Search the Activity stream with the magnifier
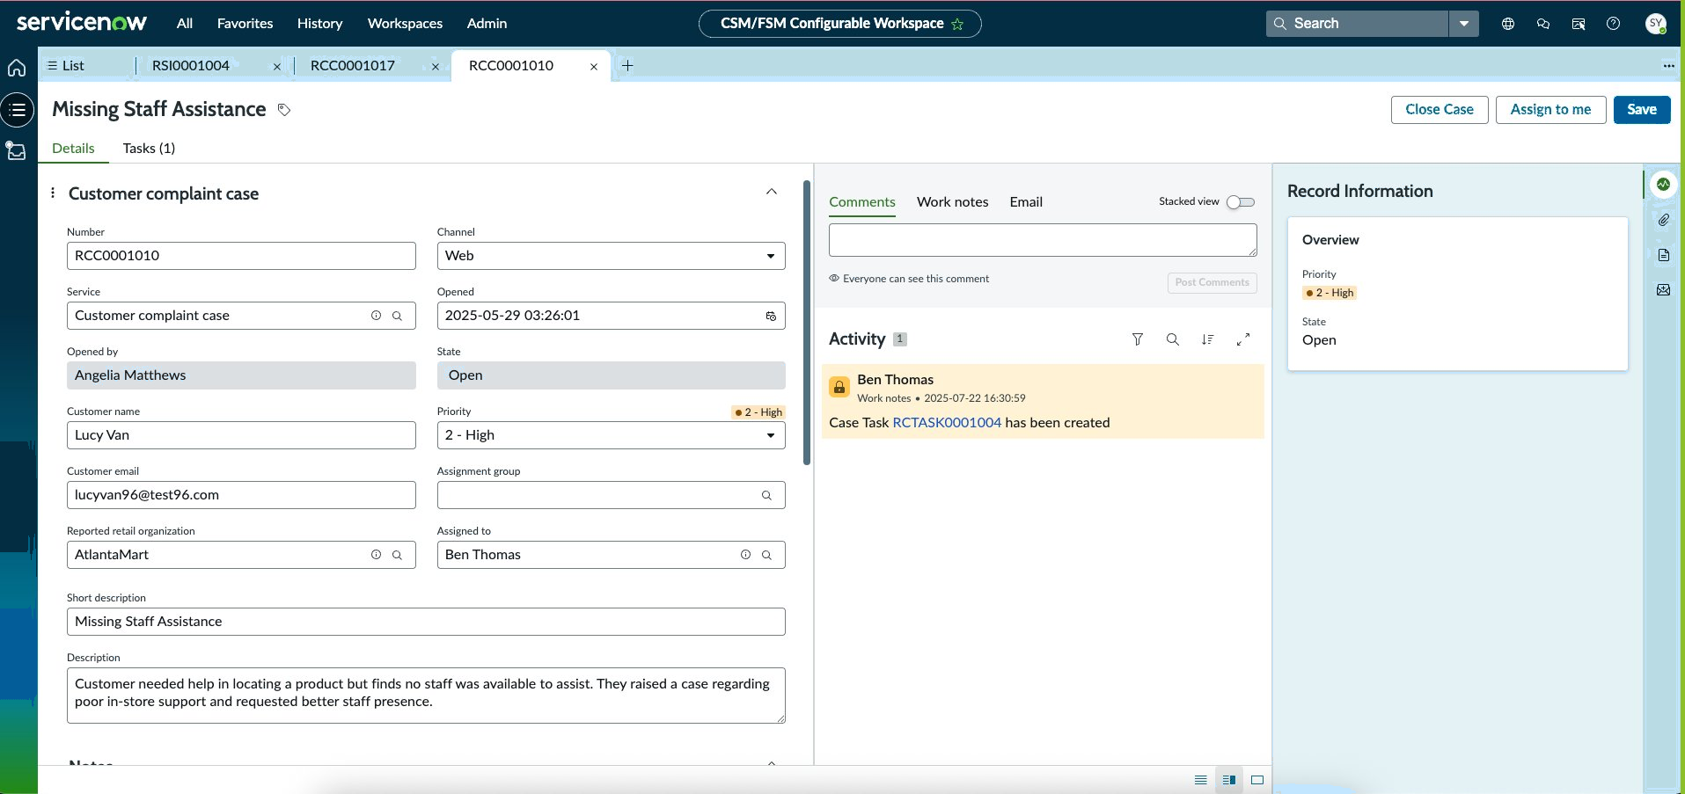Screen dimensions: 1685x794 (1173, 339)
